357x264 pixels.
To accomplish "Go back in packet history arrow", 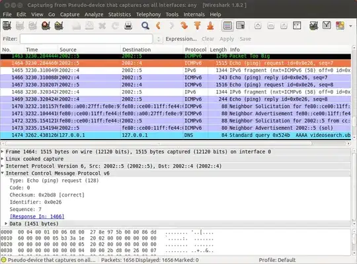I will click(x=158, y=26).
